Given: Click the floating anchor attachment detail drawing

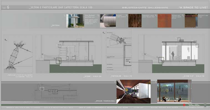Looking at the screenshot, I should (18, 54).
